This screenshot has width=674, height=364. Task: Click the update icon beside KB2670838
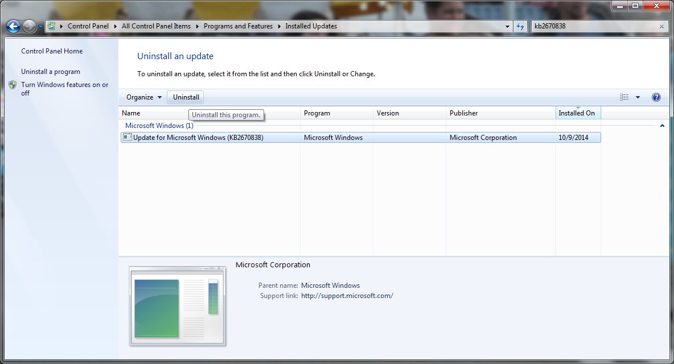[128, 138]
